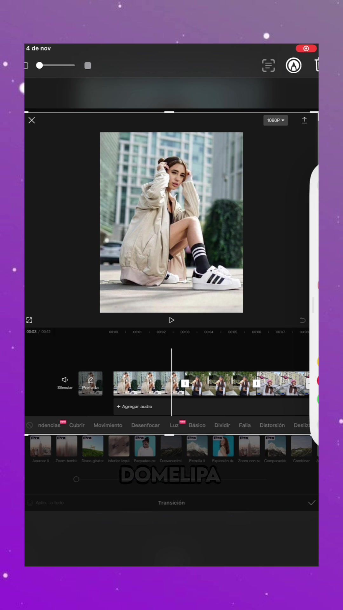
Task: Select the Desenfocar tab
Action: point(145,425)
